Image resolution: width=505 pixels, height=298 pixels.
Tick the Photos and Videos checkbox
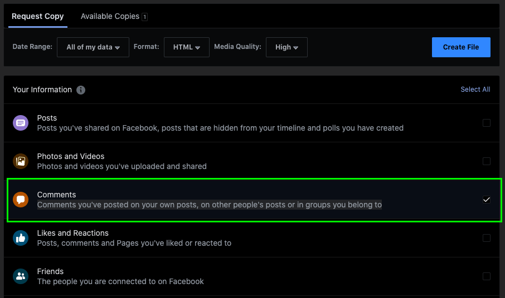[x=486, y=161]
